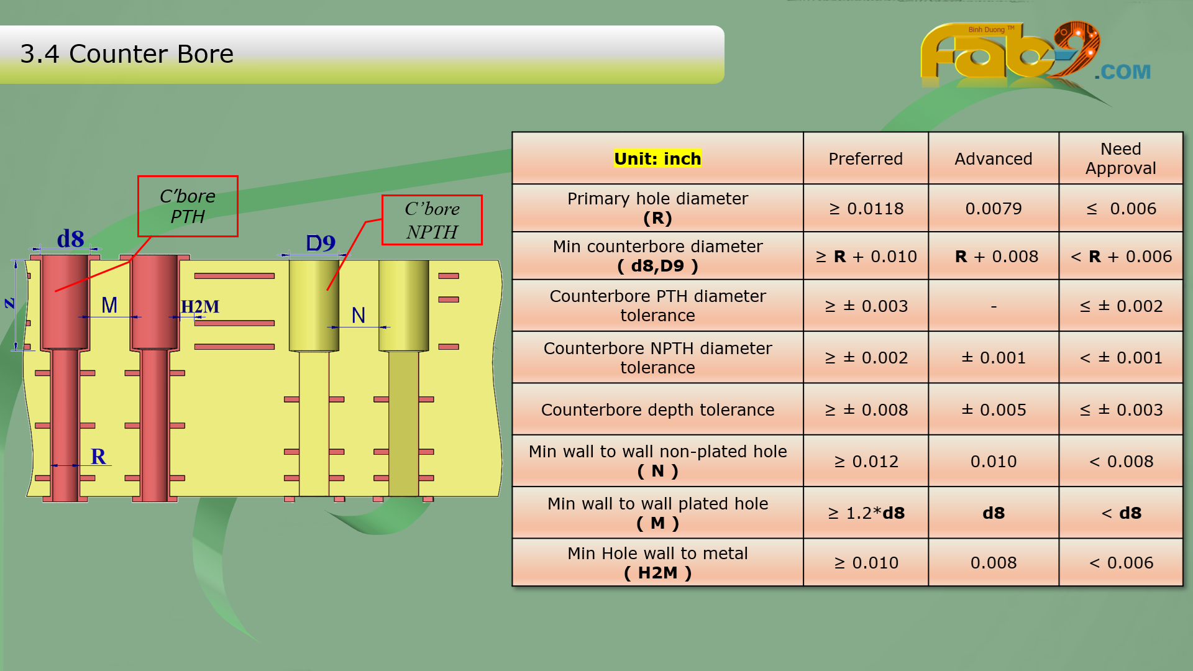Click the ≥ 0.0118 preferred value cell
Image resolution: width=1193 pixels, height=671 pixels.
[x=866, y=208]
